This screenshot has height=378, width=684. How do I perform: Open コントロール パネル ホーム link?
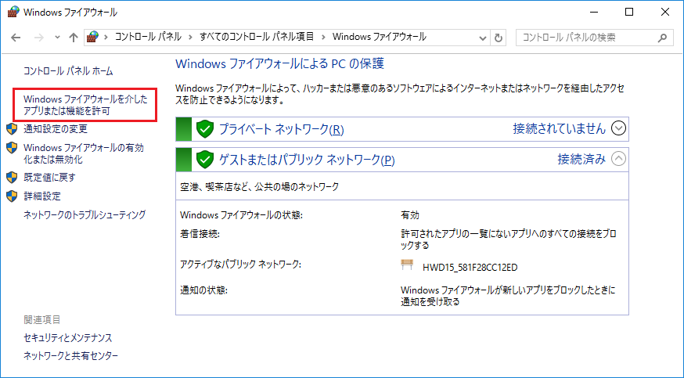click(x=68, y=71)
